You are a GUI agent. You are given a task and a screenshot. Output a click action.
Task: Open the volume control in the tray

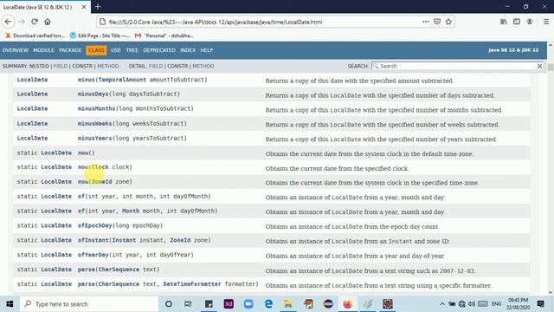tap(471, 304)
